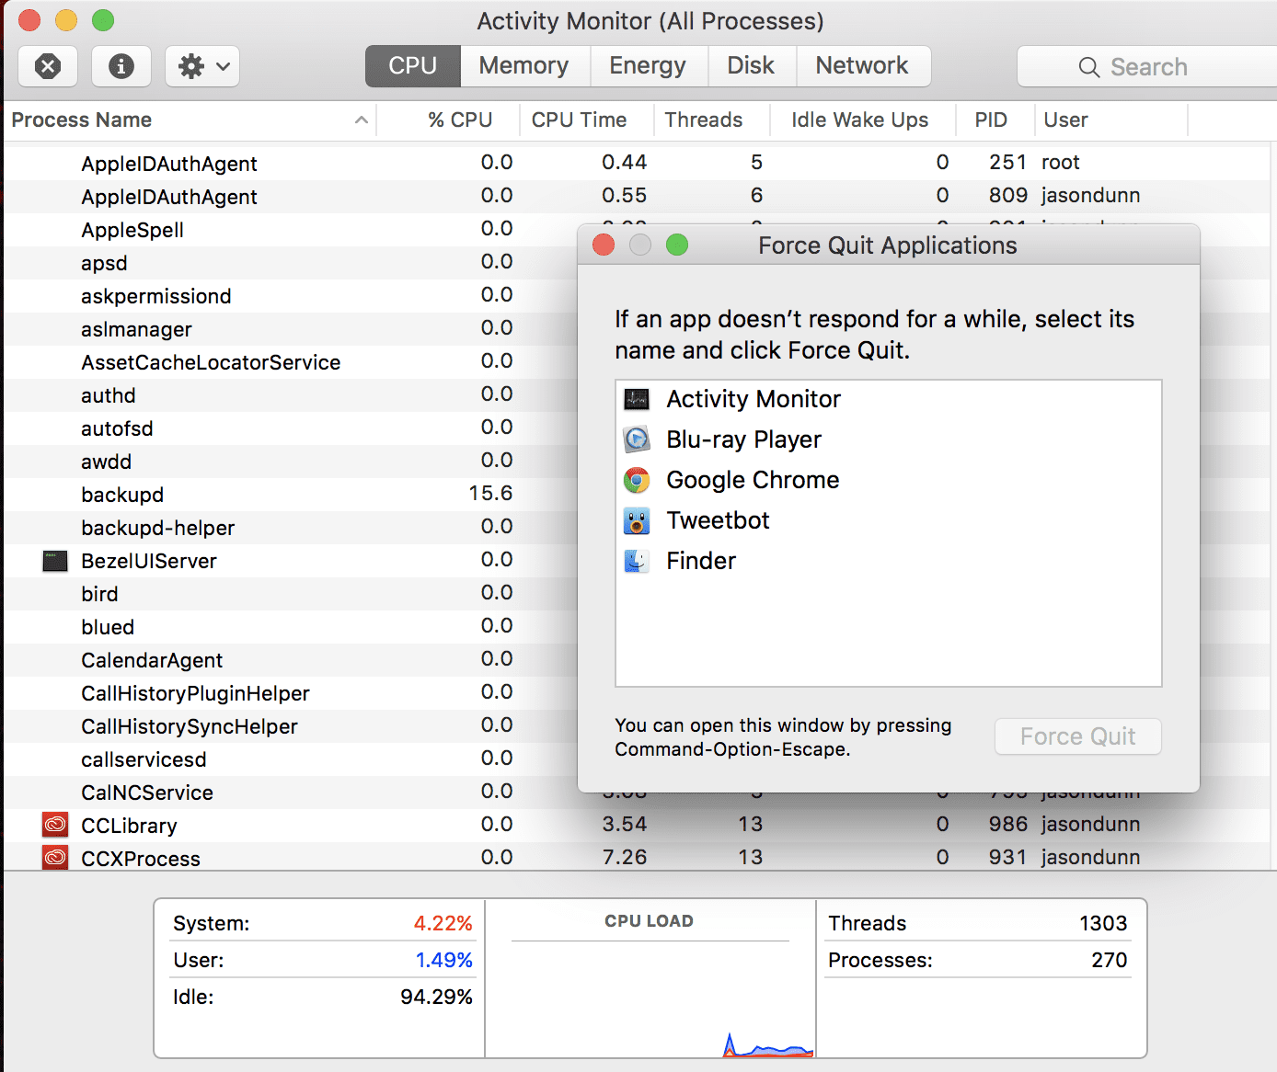Image resolution: width=1277 pixels, height=1072 pixels.
Task: Click the quit process X toolbar icon
Action: click(x=48, y=66)
